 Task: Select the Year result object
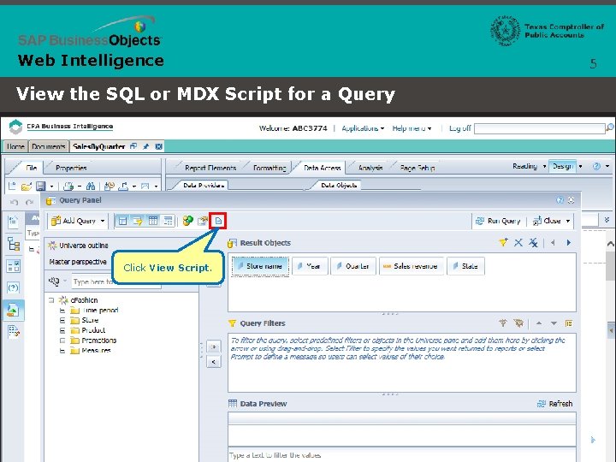click(x=310, y=266)
